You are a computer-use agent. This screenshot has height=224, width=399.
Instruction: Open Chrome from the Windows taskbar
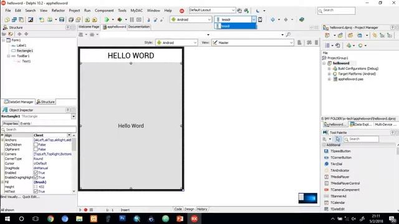[50, 218]
